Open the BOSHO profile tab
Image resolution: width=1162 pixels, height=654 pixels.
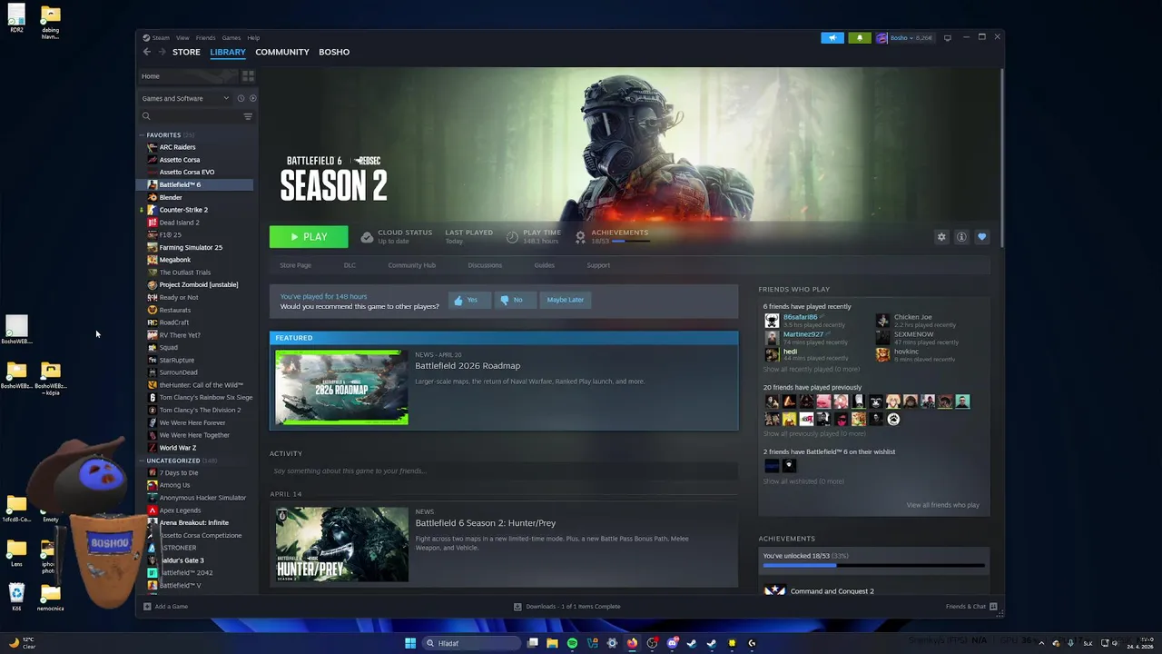334,52
